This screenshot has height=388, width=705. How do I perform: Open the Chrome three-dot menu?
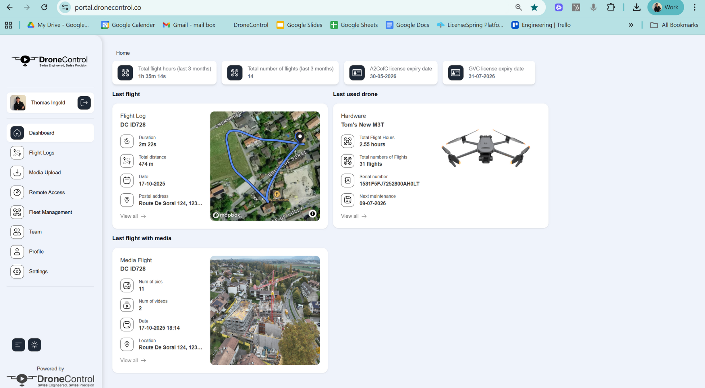point(695,7)
